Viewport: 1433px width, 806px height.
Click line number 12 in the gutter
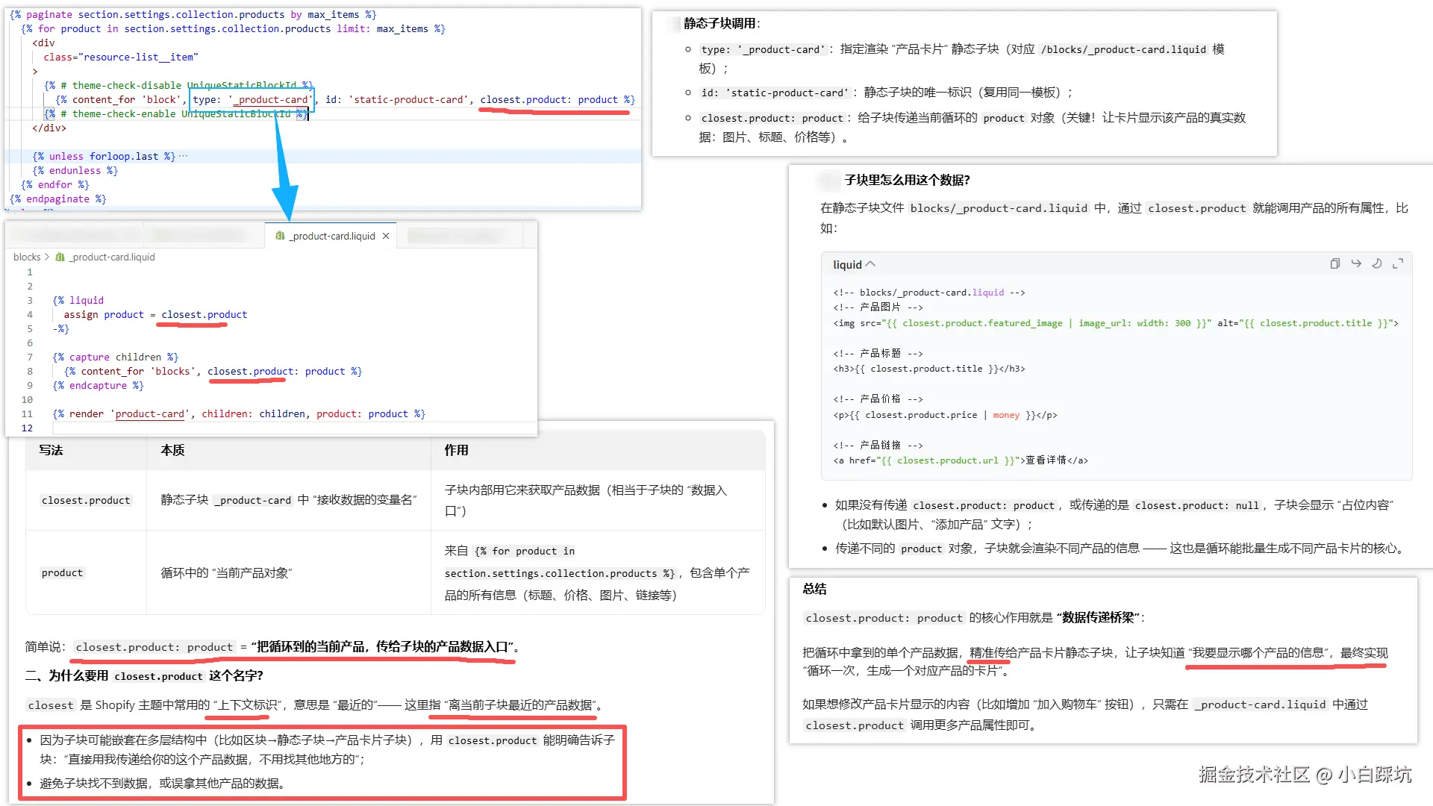pyautogui.click(x=27, y=428)
